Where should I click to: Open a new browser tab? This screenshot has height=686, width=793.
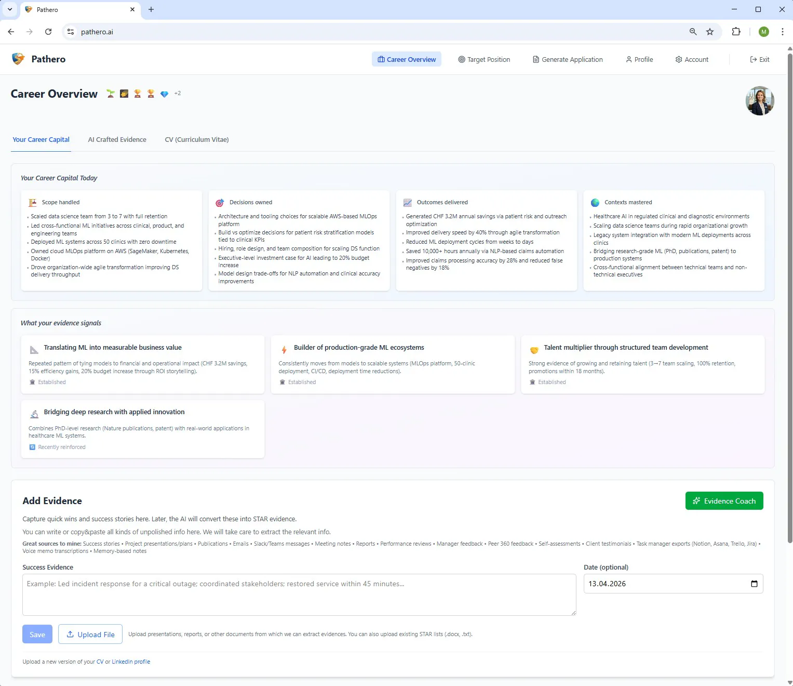pos(151,9)
